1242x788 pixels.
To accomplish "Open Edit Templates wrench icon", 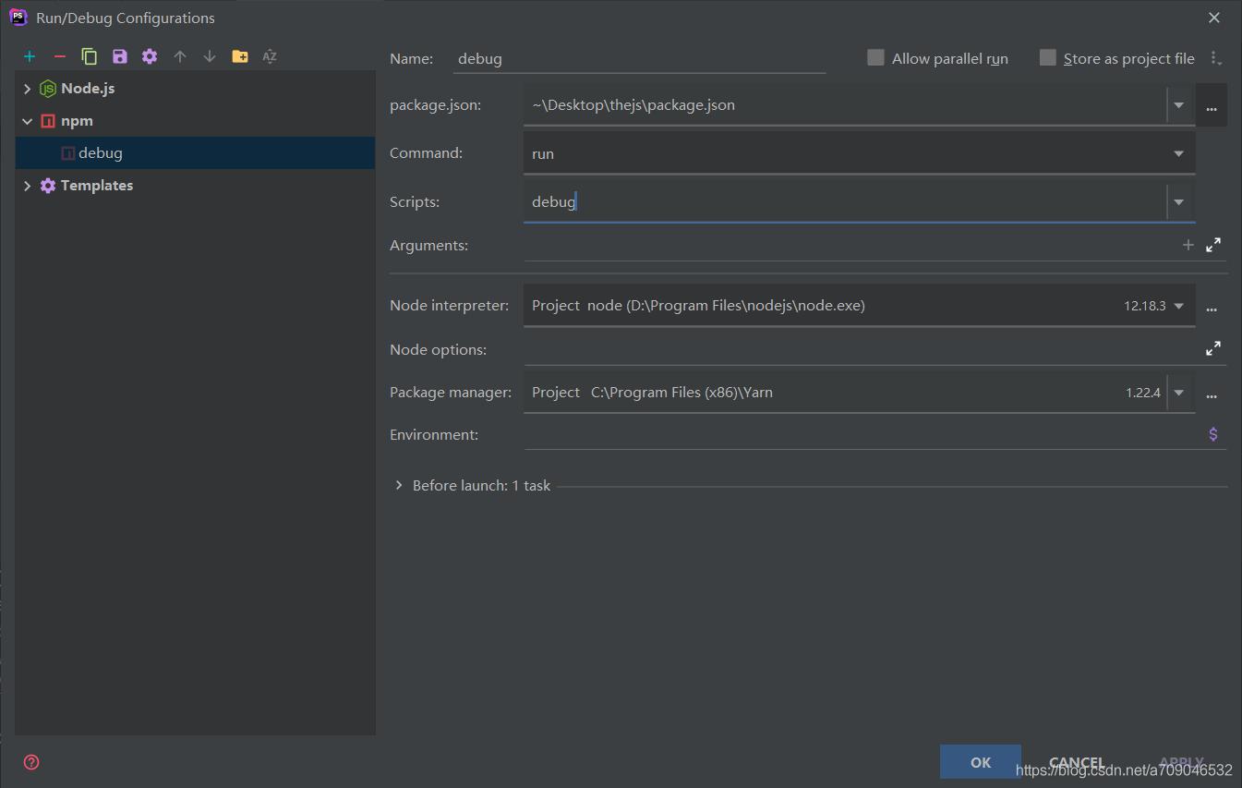I will tap(150, 56).
